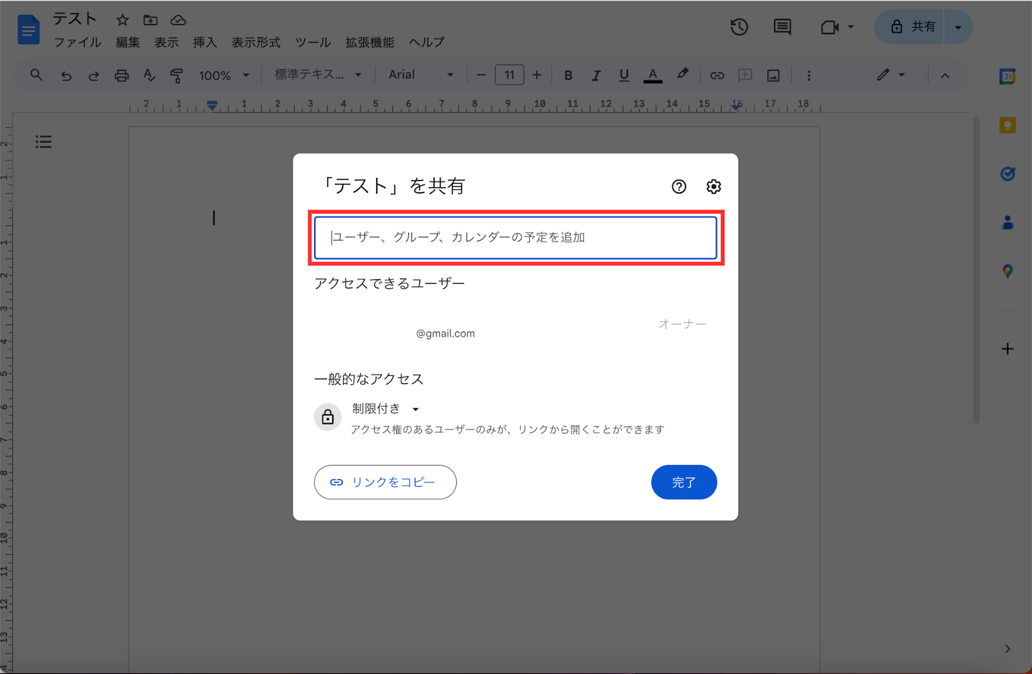Open the paragraph style 標準テキスト dropdown
1032x674 pixels.
(318, 75)
